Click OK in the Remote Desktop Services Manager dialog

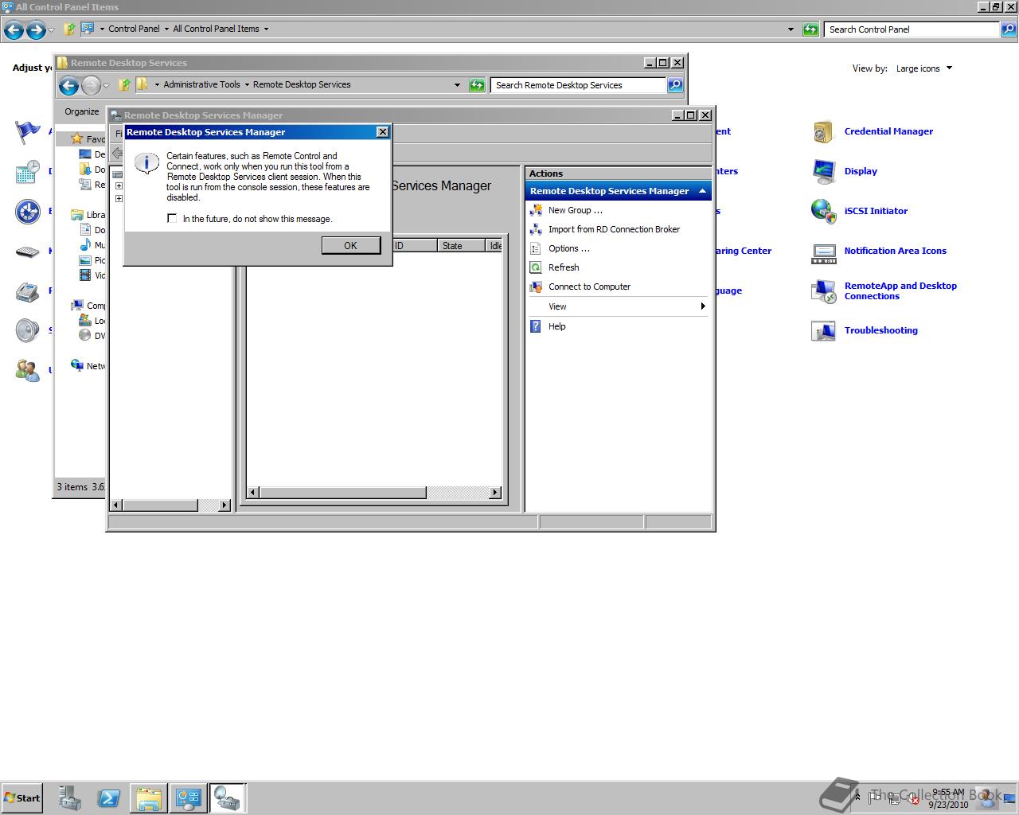350,246
